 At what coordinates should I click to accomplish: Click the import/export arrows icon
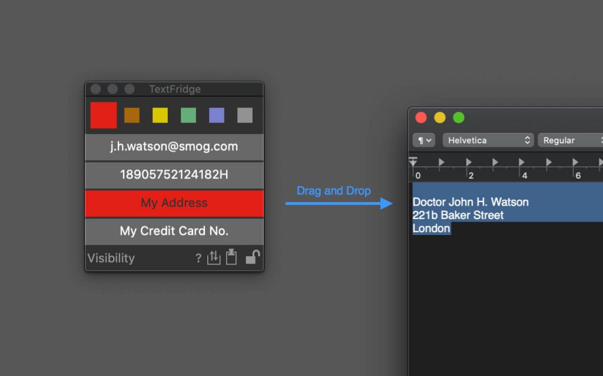click(x=214, y=257)
